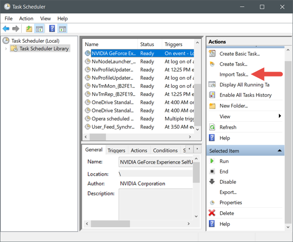Image resolution: width=293 pixels, height=242 pixels.
Task: Click the New Folder icon
Action: pyautogui.click(x=212, y=106)
